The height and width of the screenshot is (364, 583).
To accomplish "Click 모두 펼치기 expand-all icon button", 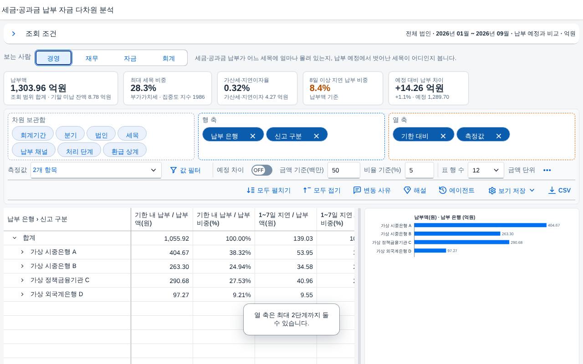I will click(x=269, y=190).
